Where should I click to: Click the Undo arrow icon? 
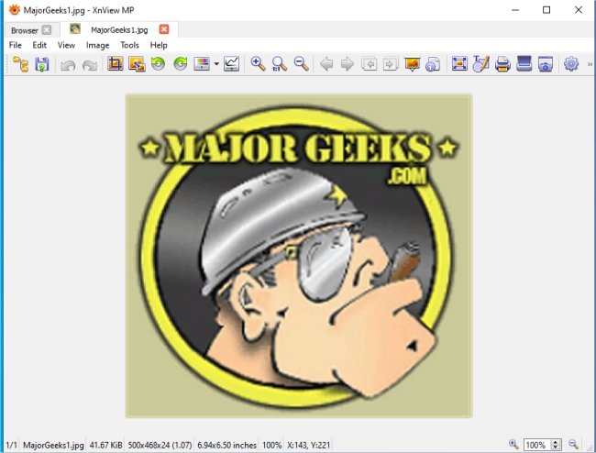coord(68,65)
